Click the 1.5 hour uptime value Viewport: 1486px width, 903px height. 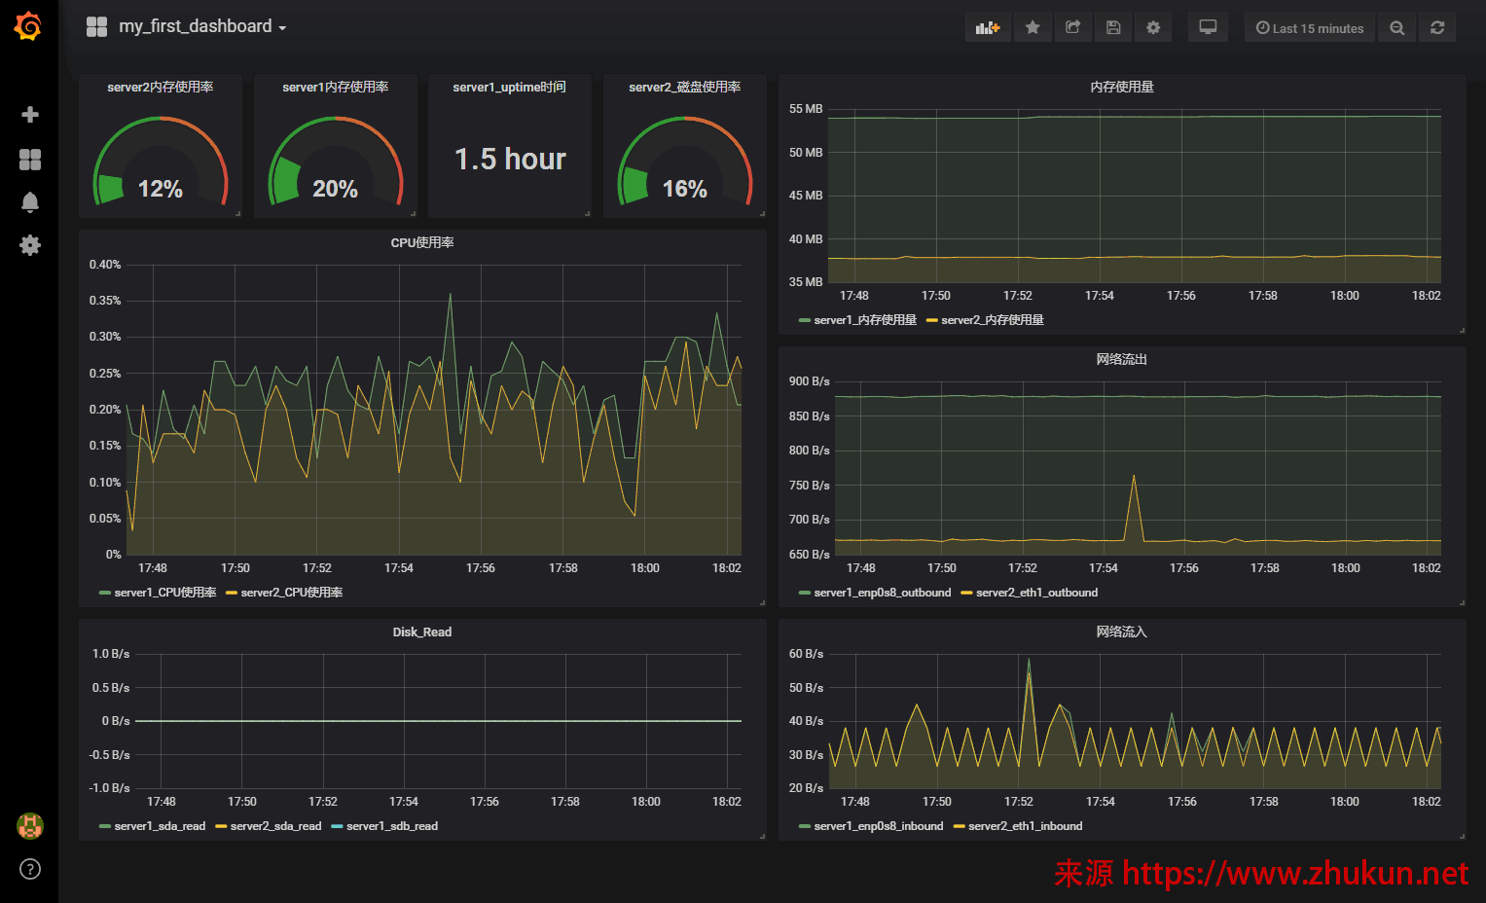pyautogui.click(x=510, y=159)
